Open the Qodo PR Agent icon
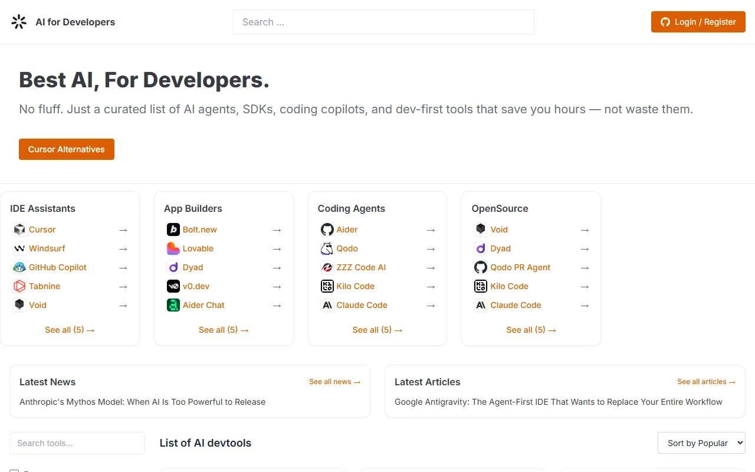This screenshot has width=755, height=472. click(481, 267)
